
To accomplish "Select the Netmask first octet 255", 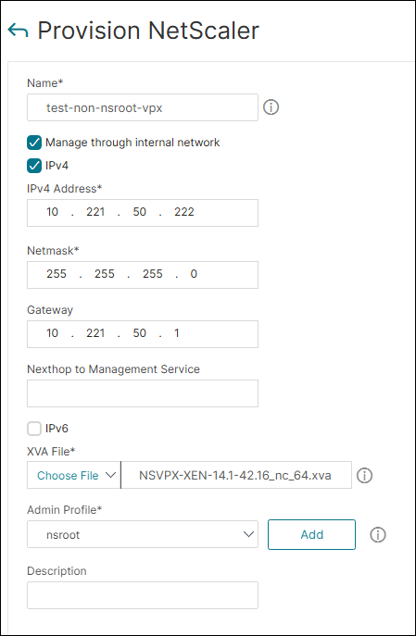I will click(57, 274).
